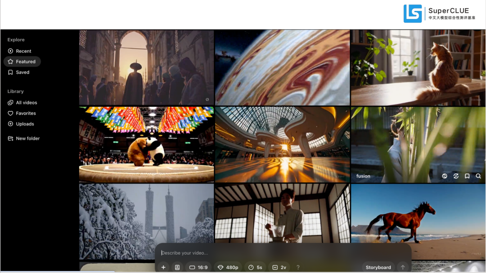The image size is (486, 273).
Task: Open the 2v variations dropdown
Action: click(x=279, y=267)
